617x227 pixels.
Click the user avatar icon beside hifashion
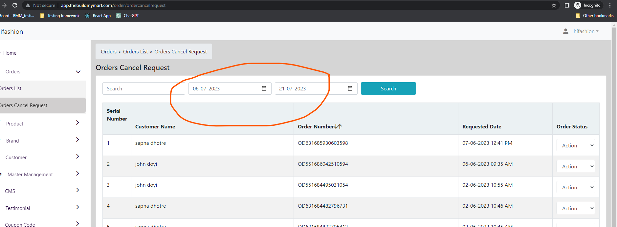click(566, 31)
